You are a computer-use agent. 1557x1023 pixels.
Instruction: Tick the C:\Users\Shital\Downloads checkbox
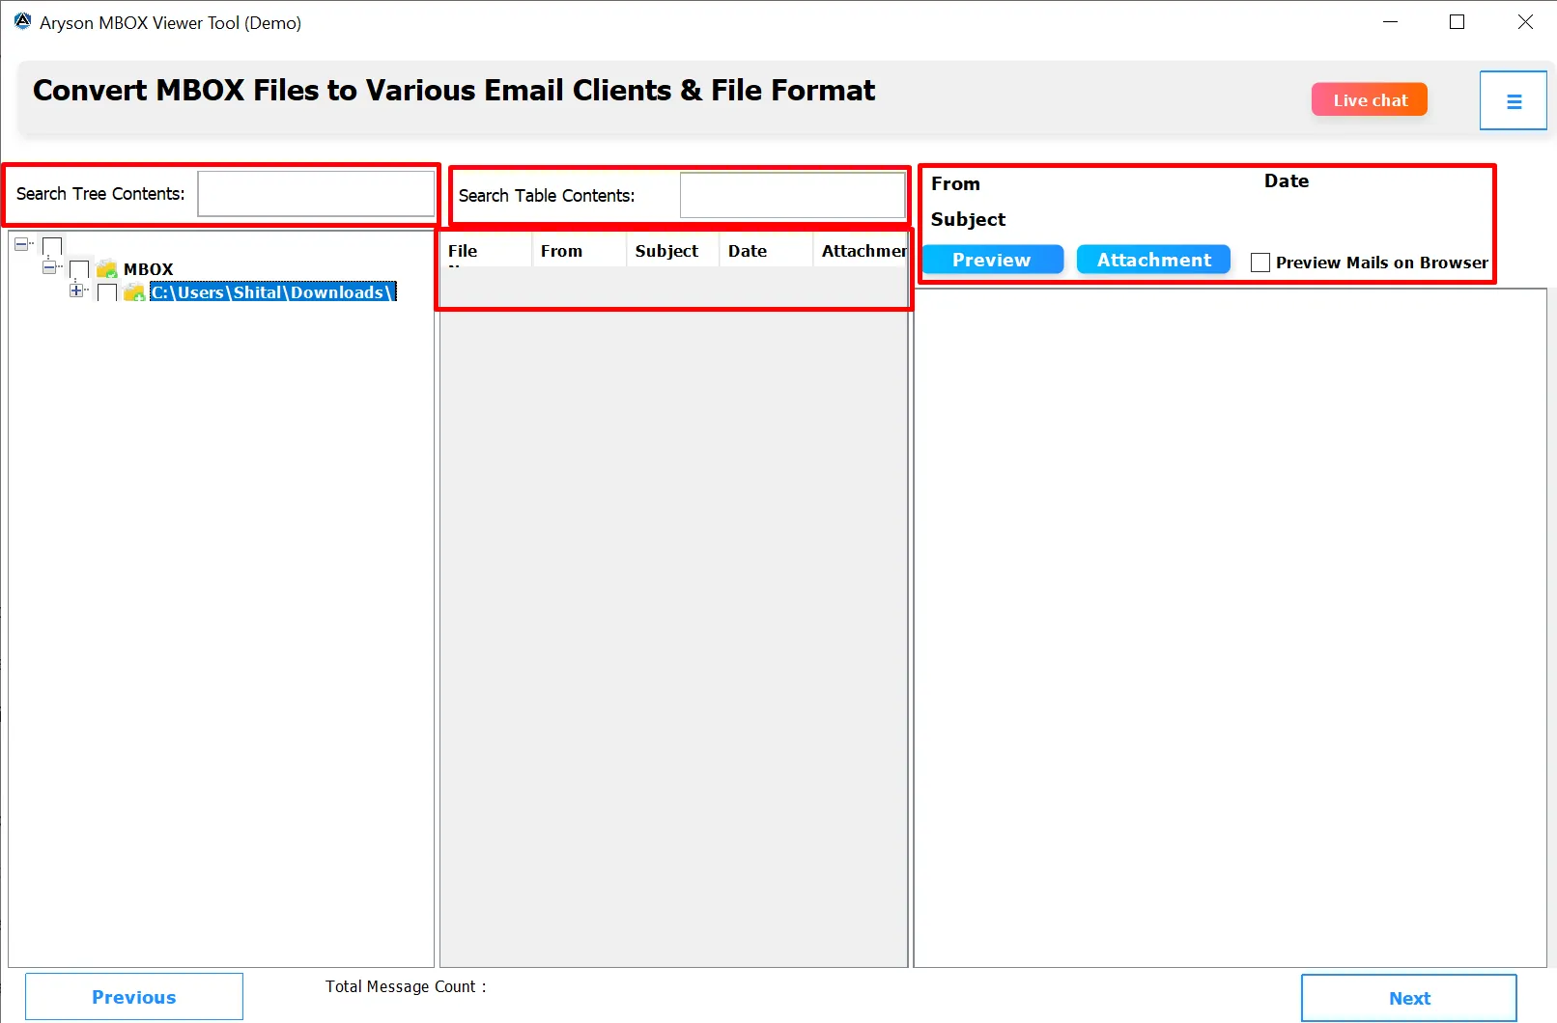(107, 292)
